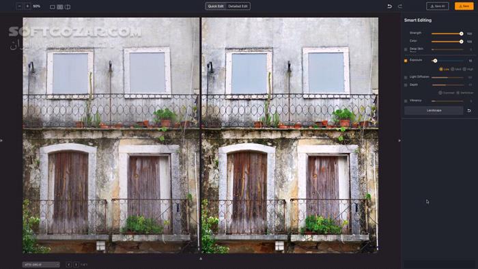The height and width of the screenshot is (269, 478).
Task: Collapse the right side panel arrow
Action: pos(399,141)
